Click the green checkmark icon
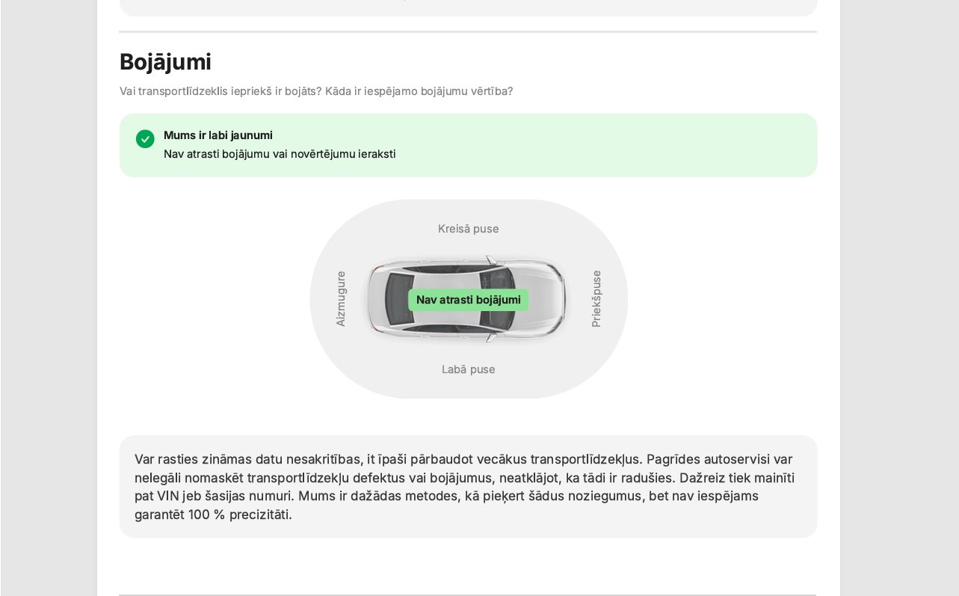The image size is (959, 596). tap(145, 139)
